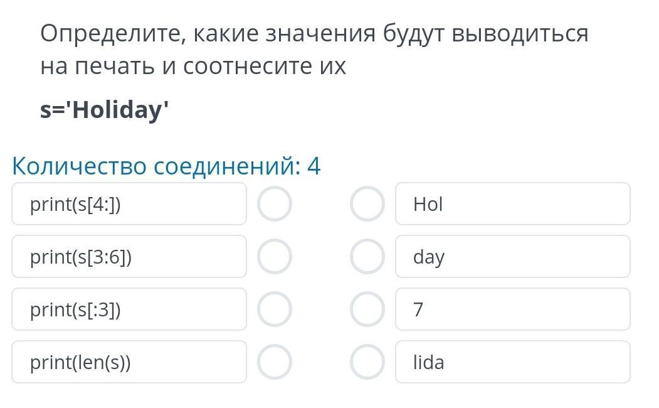Click the 'Количество соединений: 4' label

(x=166, y=166)
